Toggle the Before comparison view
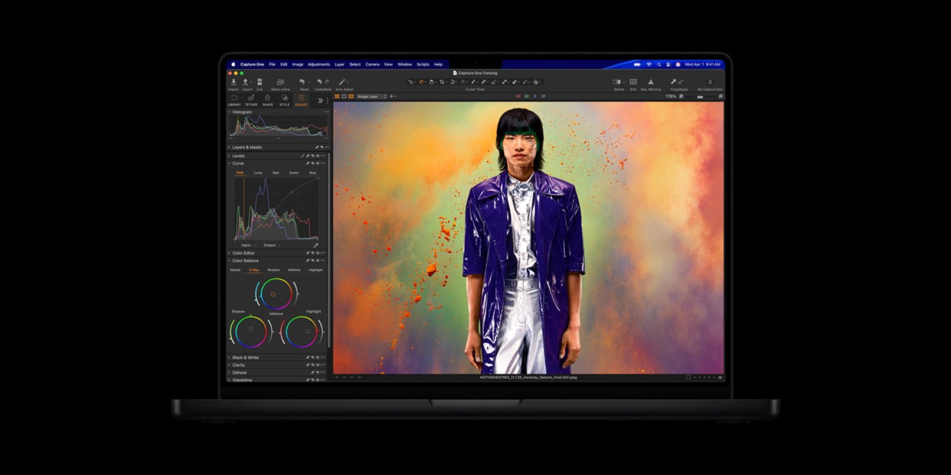This screenshot has height=475, width=951. (x=617, y=82)
